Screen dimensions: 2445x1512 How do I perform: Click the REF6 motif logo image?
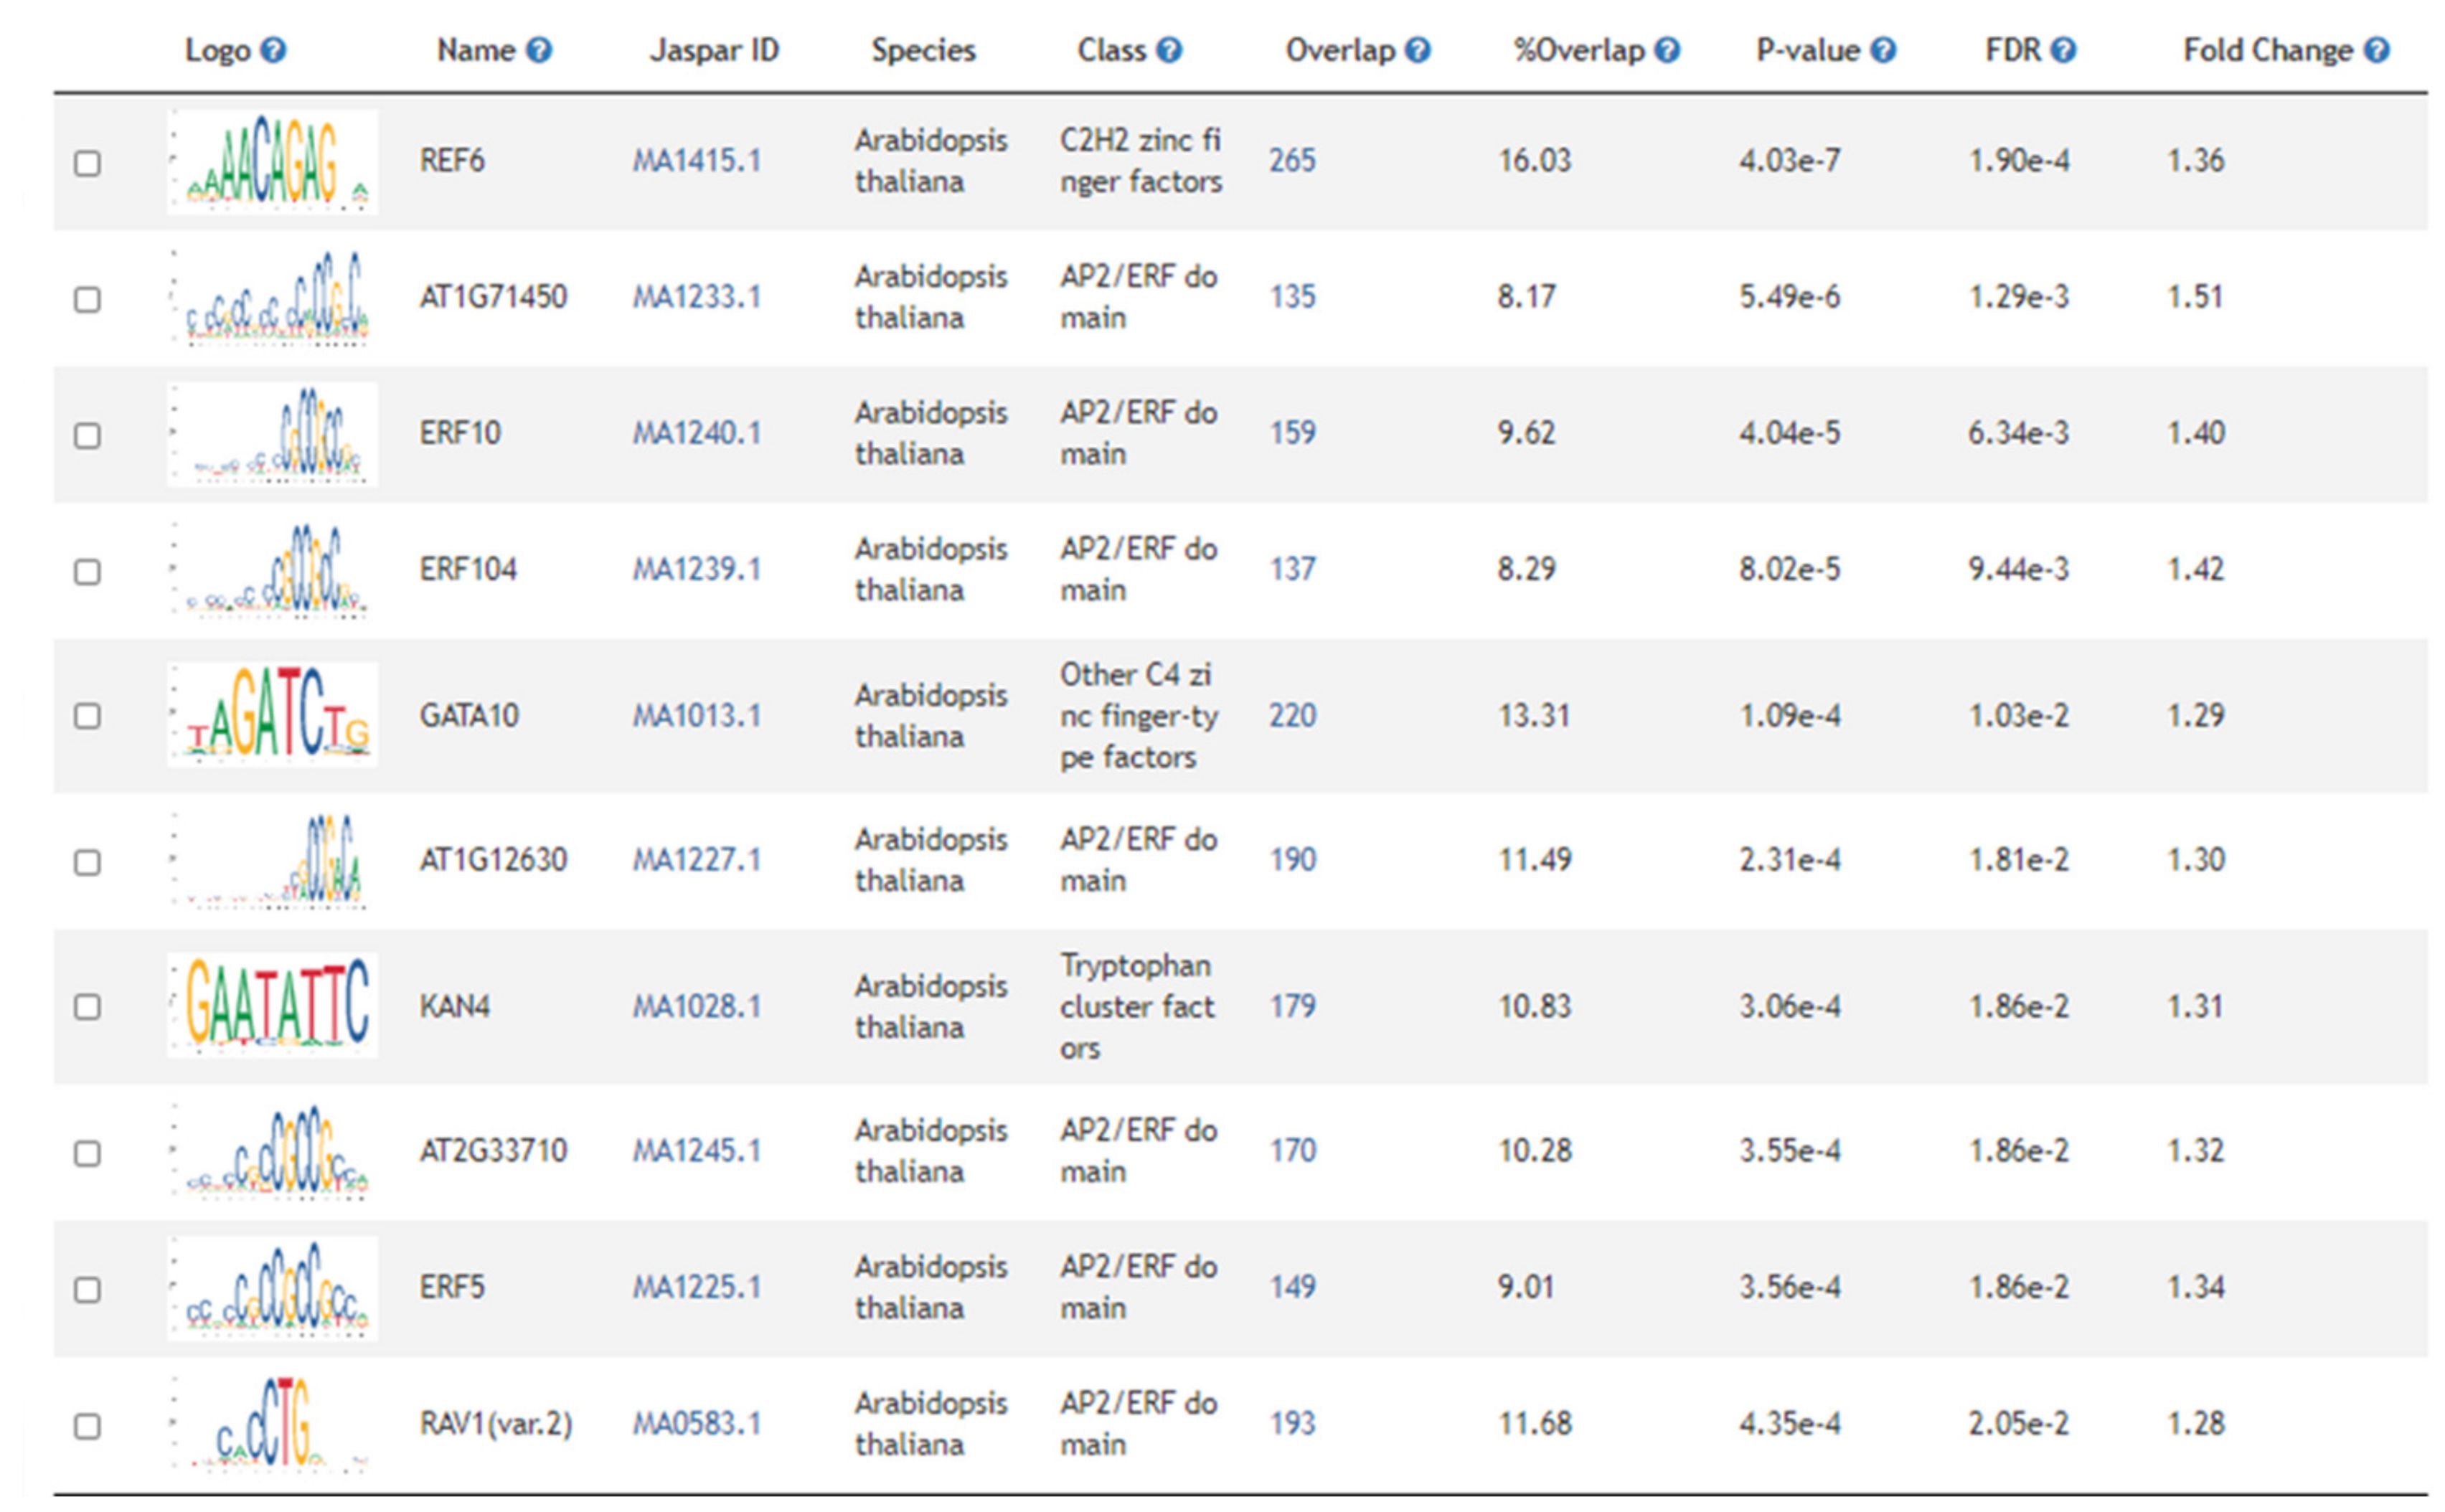point(273,162)
